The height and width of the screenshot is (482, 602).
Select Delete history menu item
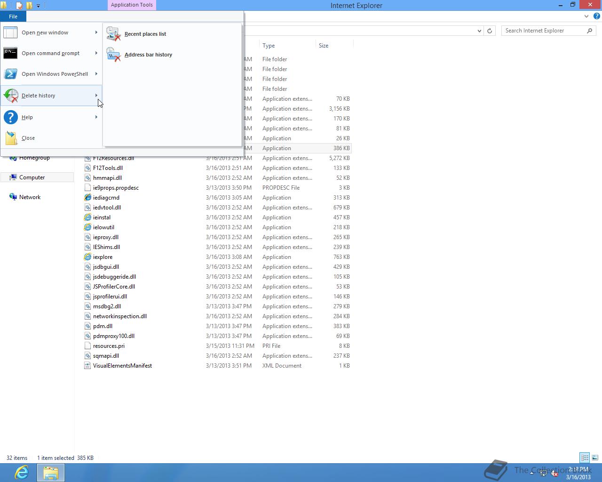point(51,96)
